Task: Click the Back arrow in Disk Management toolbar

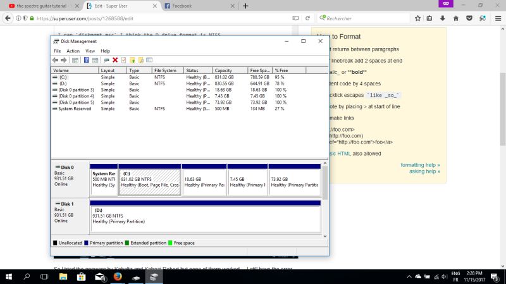Action: click(x=55, y=60)
